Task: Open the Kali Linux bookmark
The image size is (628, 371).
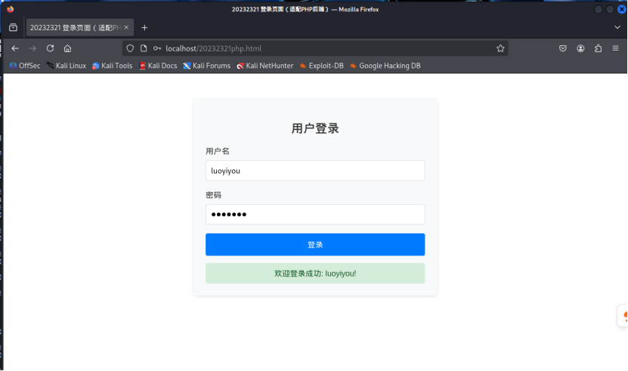Action: click(66, 66)
